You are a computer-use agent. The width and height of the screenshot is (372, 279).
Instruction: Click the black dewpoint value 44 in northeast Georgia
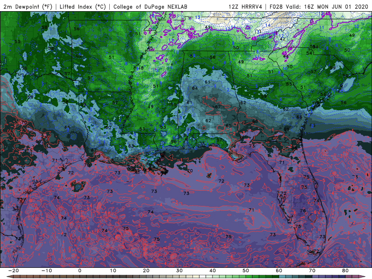[x=286, y=56]
